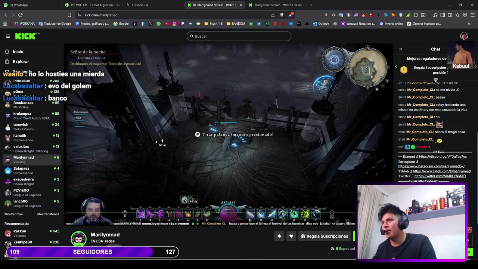Open the Instagram link in chat
This screenshot has height=269, width=478.
point(431,166)
